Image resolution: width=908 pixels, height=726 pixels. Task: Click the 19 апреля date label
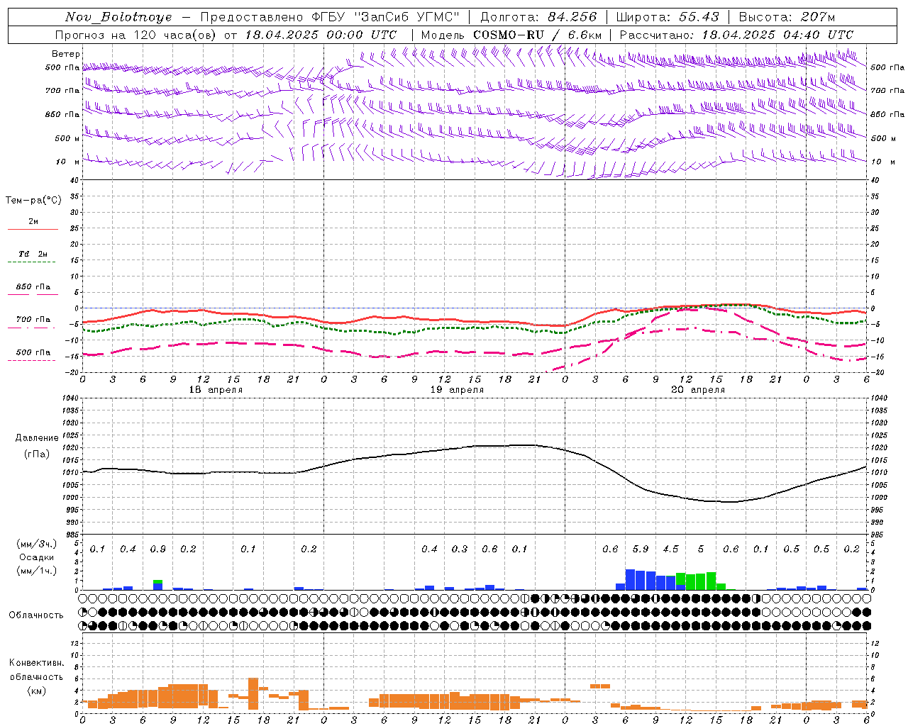457,390
